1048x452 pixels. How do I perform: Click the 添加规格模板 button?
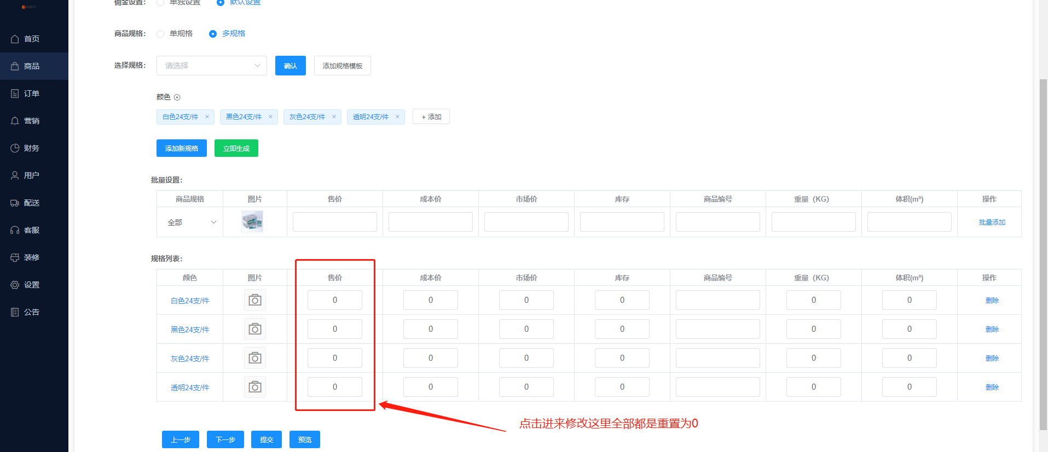coord(343,66)
